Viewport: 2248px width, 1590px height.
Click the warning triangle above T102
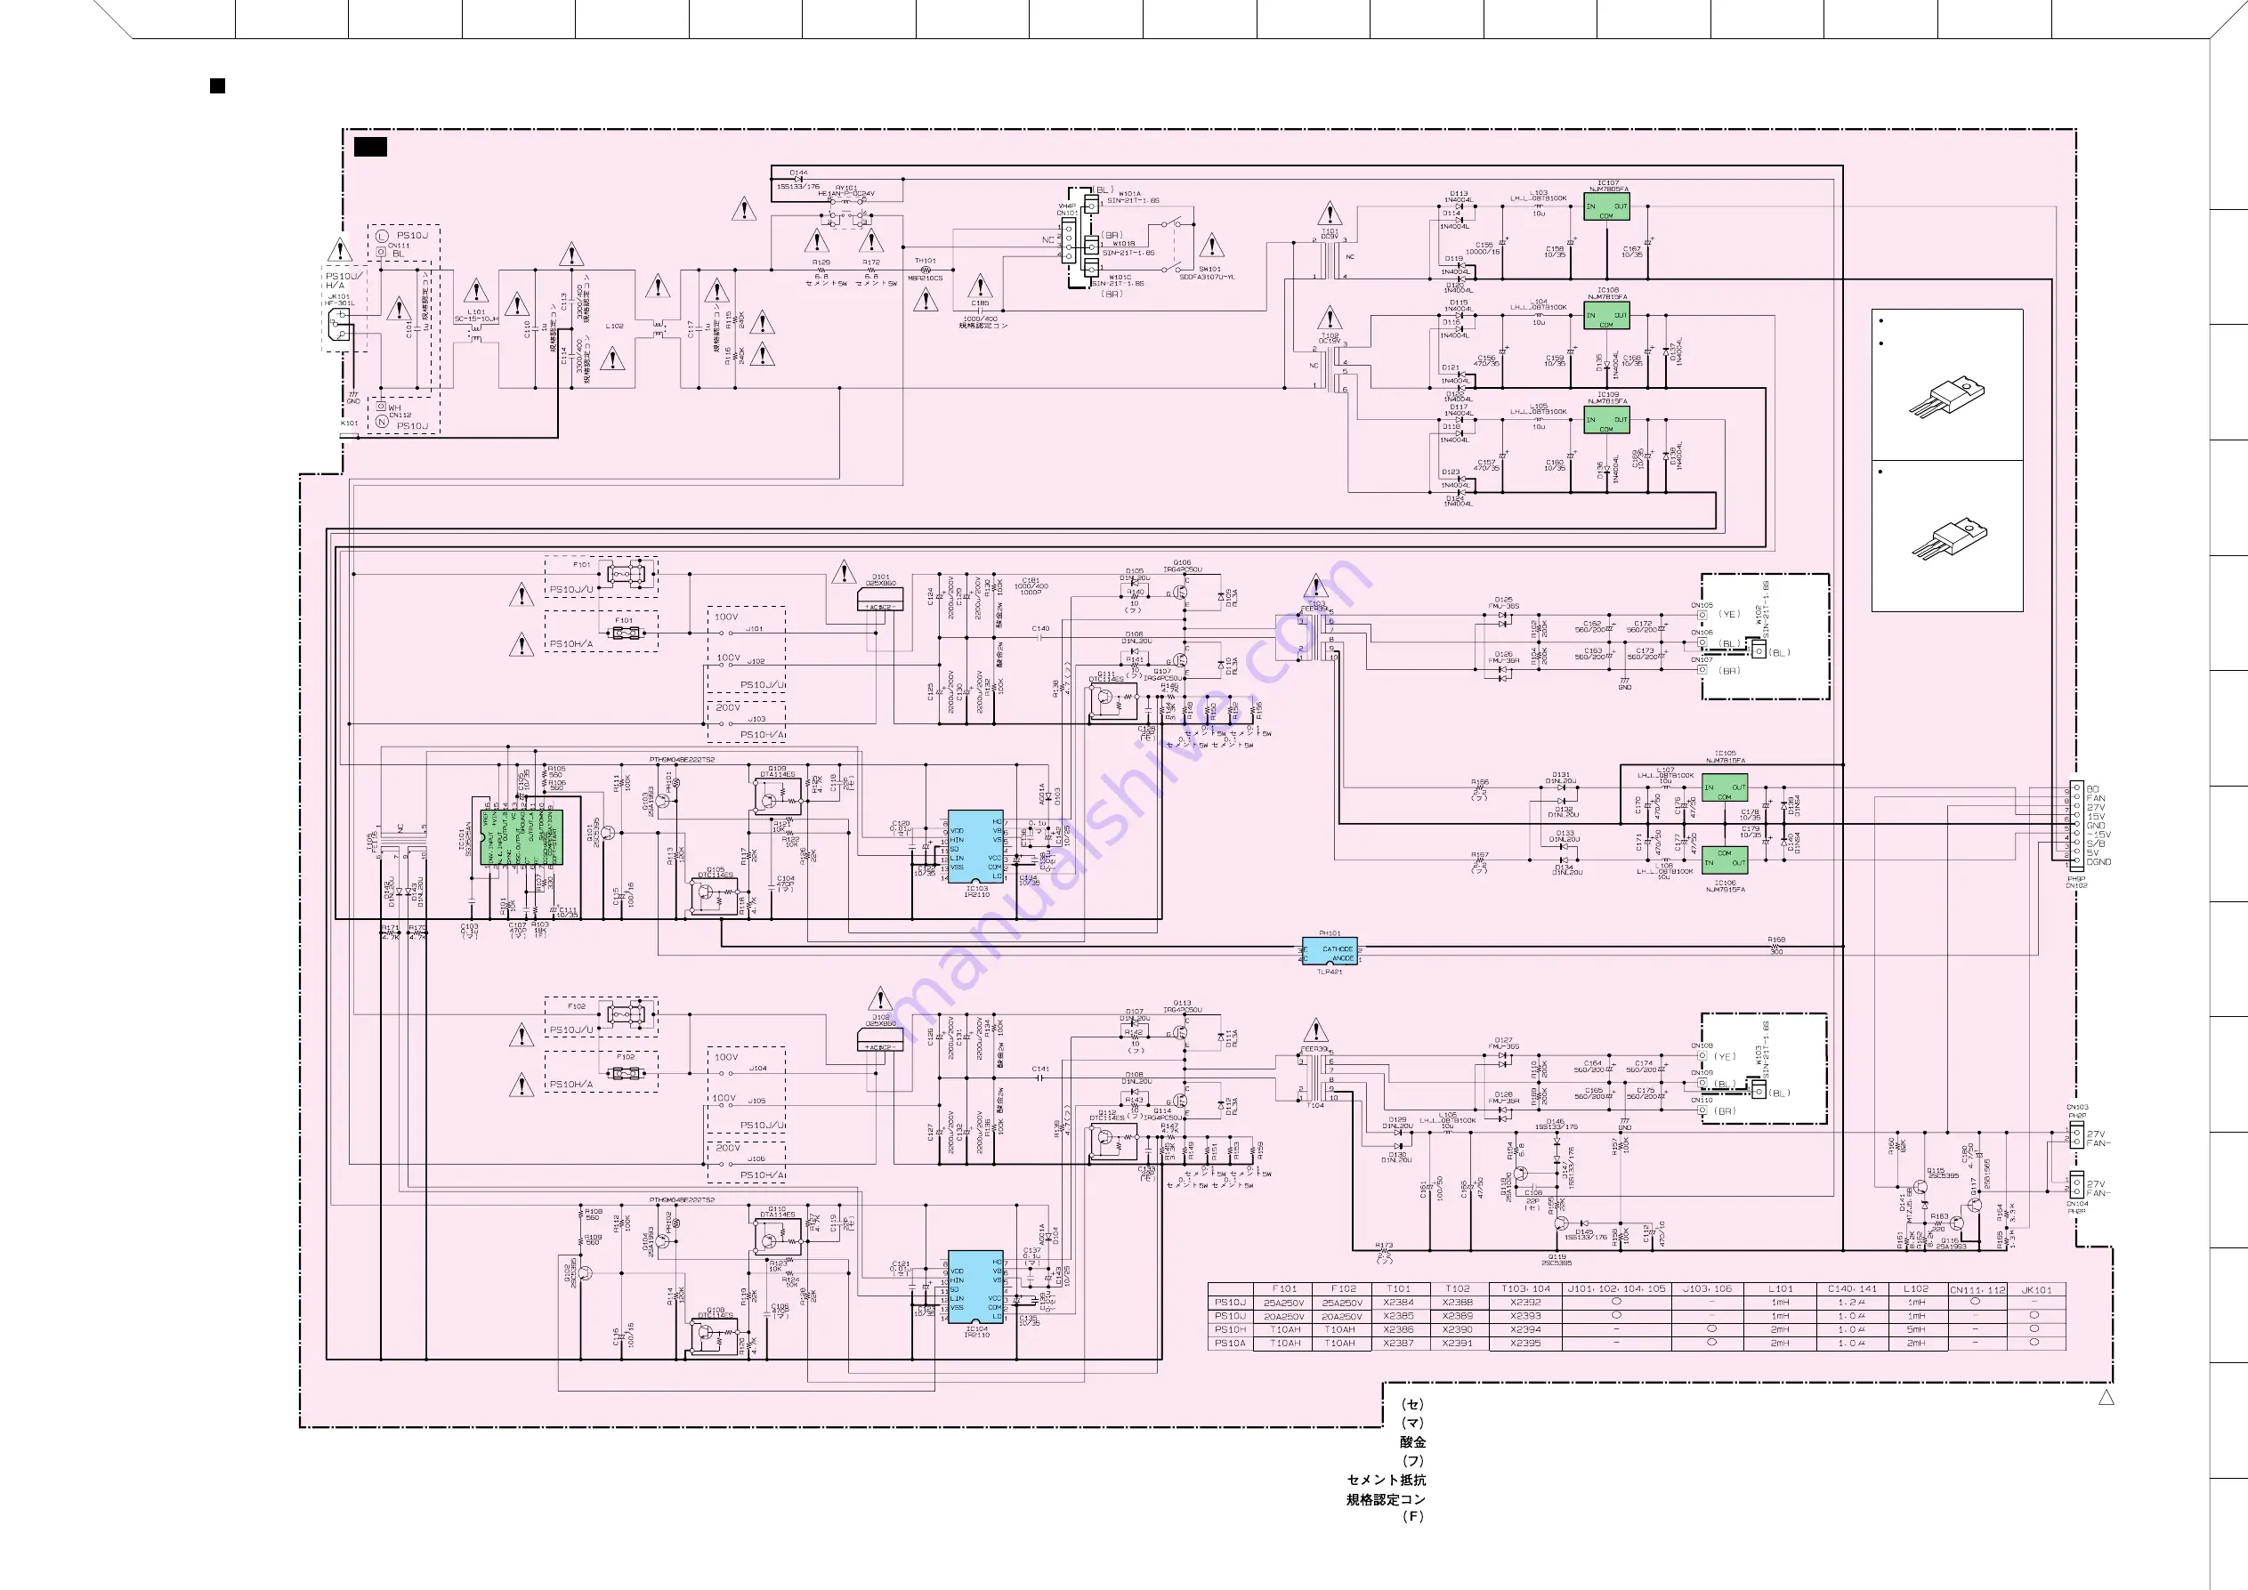(x=1330, y=318)
